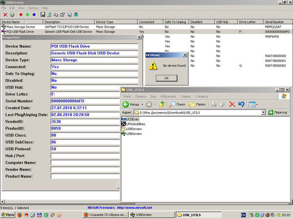Click the VendorID field showing 3538

pos(85,122)
